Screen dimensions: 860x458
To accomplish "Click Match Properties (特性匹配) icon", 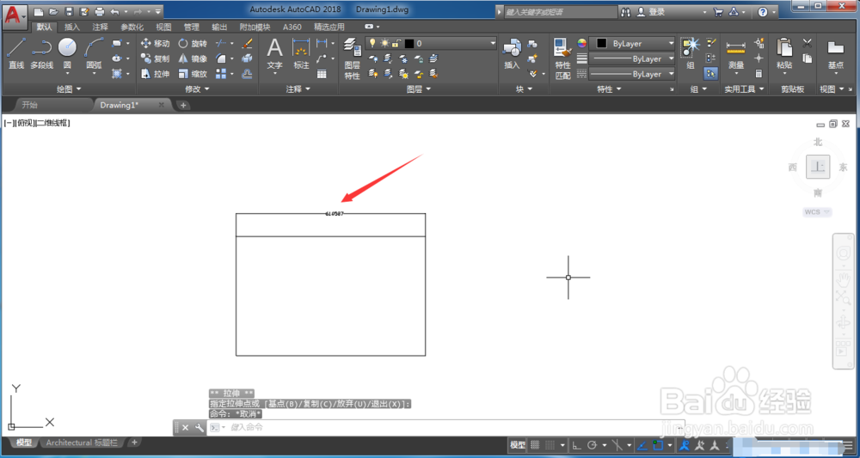I will point(562,59).
